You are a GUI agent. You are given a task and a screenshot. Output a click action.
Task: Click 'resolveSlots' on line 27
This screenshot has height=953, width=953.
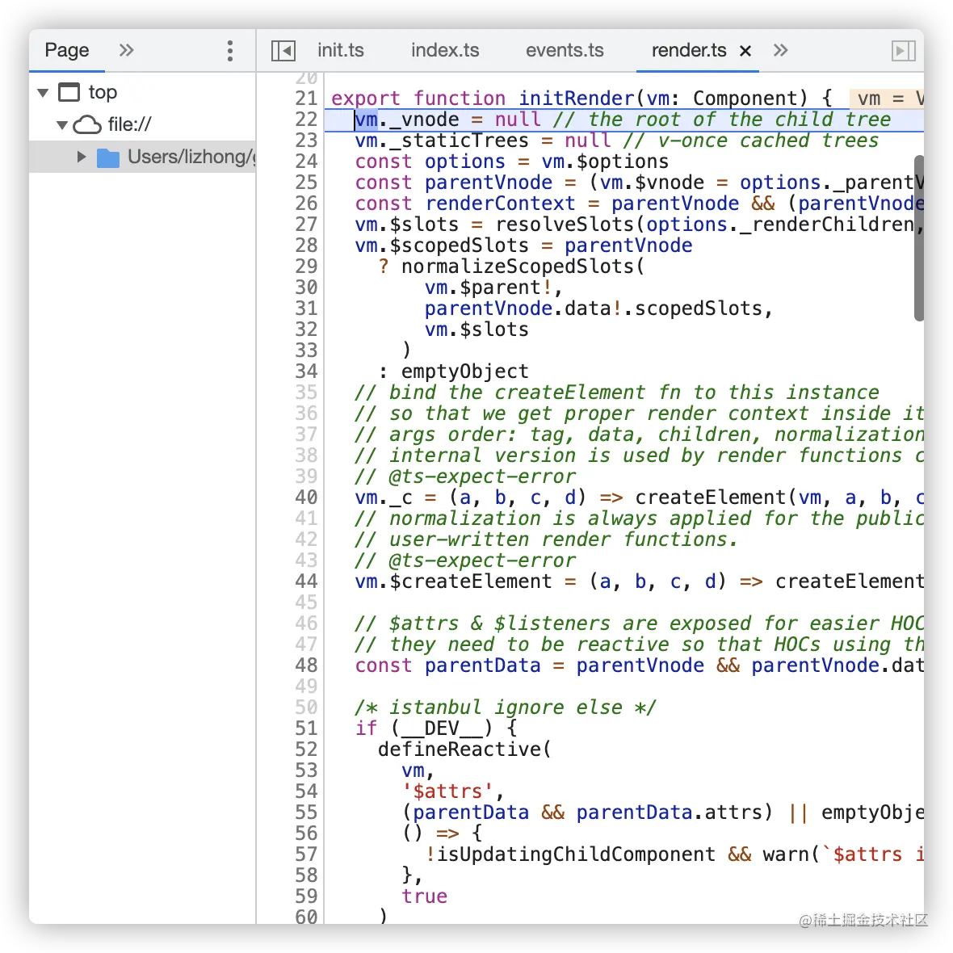tap(565, 225)
